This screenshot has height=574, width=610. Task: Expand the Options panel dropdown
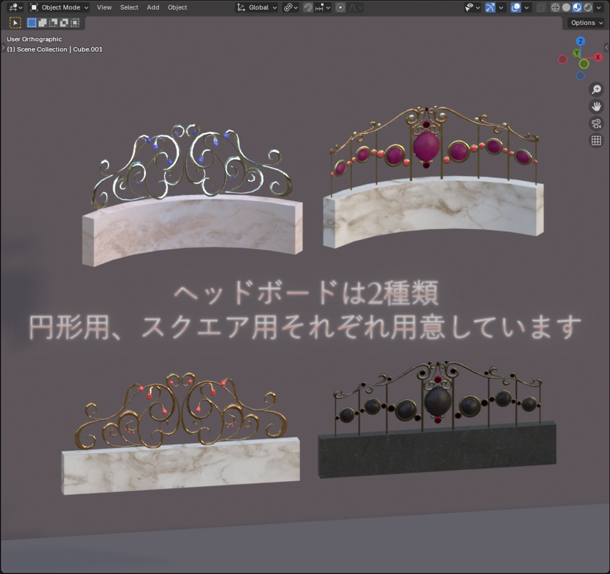[x=584, y=23]
